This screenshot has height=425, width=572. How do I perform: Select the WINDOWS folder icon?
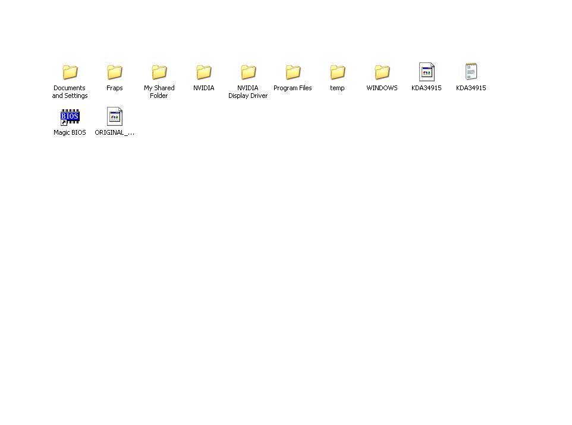click(x=382, y=72)
